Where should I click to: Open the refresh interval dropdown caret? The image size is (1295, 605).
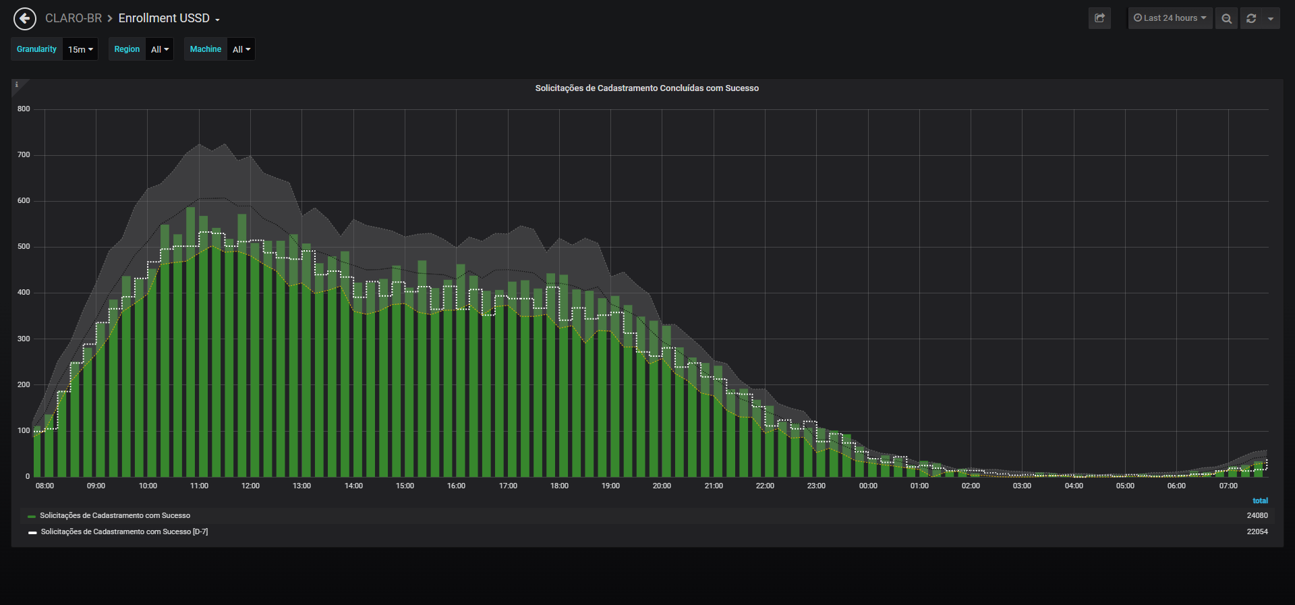click(x=1271, y=18)
